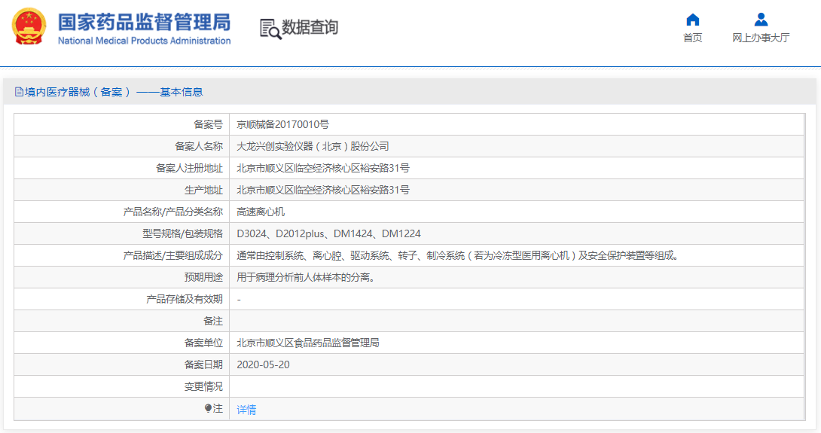Click the 首页 text link
821x433 pixels.
point(693,38)
